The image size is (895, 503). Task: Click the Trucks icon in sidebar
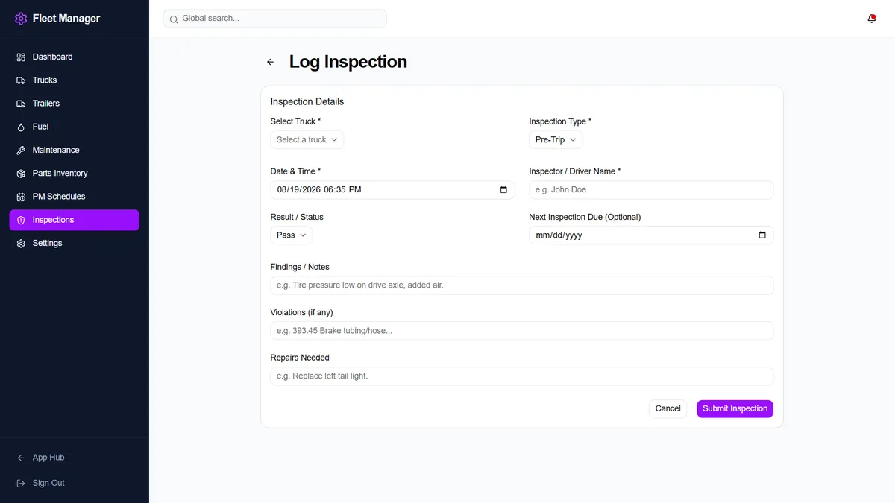(x=21, y=80)
